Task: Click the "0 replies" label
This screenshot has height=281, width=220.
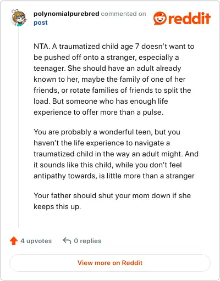Action: point(87,241)
